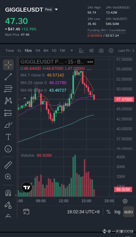
Task: Expand more time intervals dropdown
Action: 72,51
